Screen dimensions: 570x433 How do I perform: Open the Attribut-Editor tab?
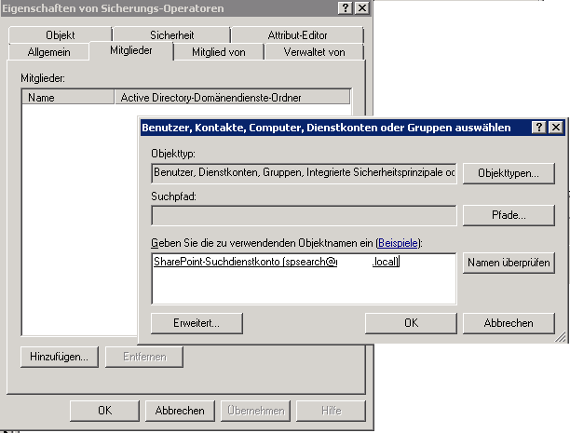[x=297, y=34]
